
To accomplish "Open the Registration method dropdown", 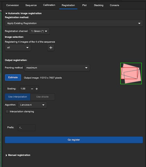I will click(x=74, y=23).
